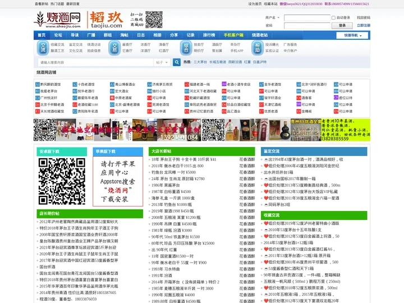Click the 苹果版下载 App Store instruction image
Viewport: 404px width, 303px height.
pyautogui.click(x=118, y=181)
